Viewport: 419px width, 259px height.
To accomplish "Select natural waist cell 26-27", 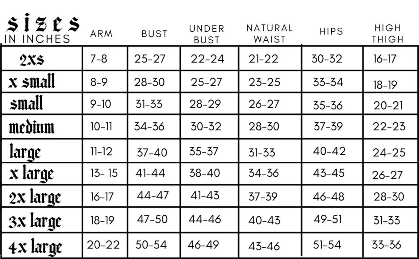I will point(264,104).
